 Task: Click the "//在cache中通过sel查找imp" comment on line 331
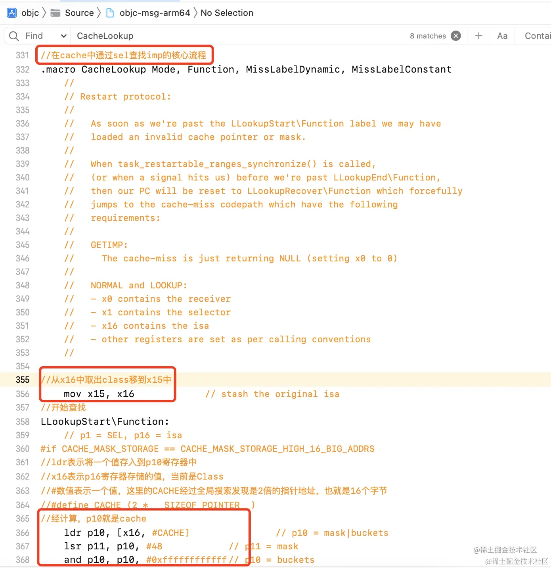(124, 55)
